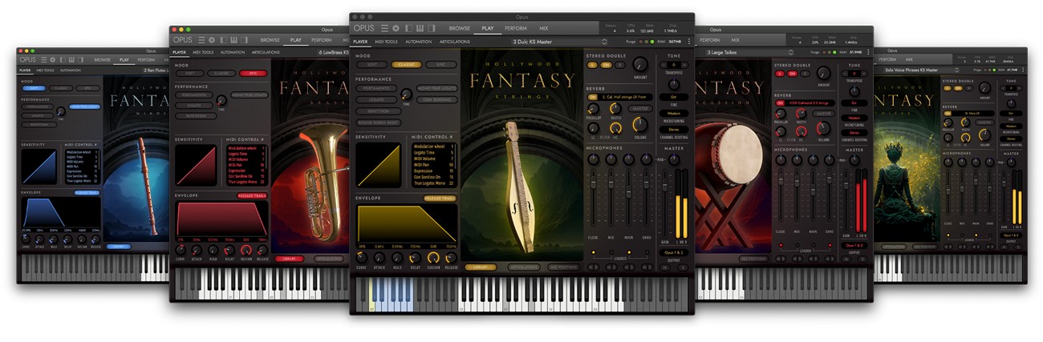Image resolution: width=1043 pixels, height=342 pixels.
Task: Open Automation tab in Strings window
Action: click(418, 42)
